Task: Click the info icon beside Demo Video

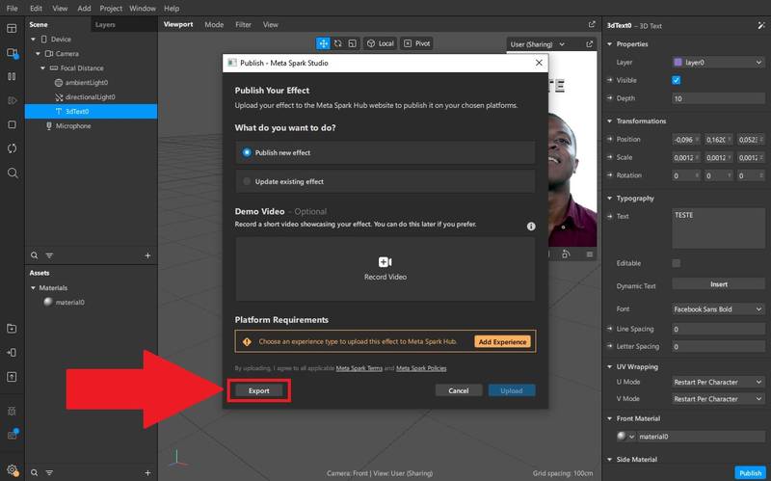Action: [531, 227]
